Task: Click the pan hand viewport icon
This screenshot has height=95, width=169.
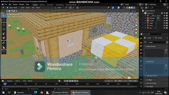Action: click(136, 29)
